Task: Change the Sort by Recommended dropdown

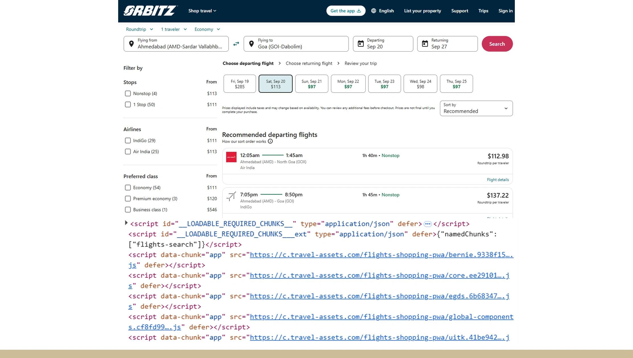Action: click(x=476, y=108)
